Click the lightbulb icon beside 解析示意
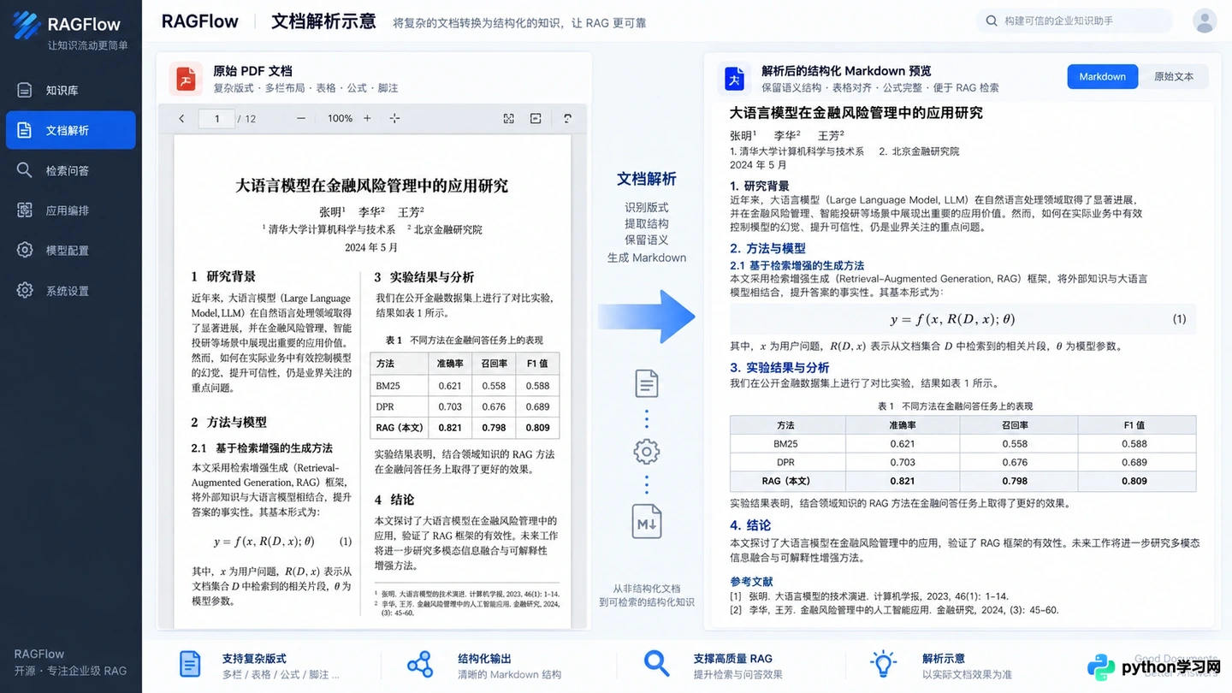The height and width of the screenshot is (693, 1232). tap(883, 664)
